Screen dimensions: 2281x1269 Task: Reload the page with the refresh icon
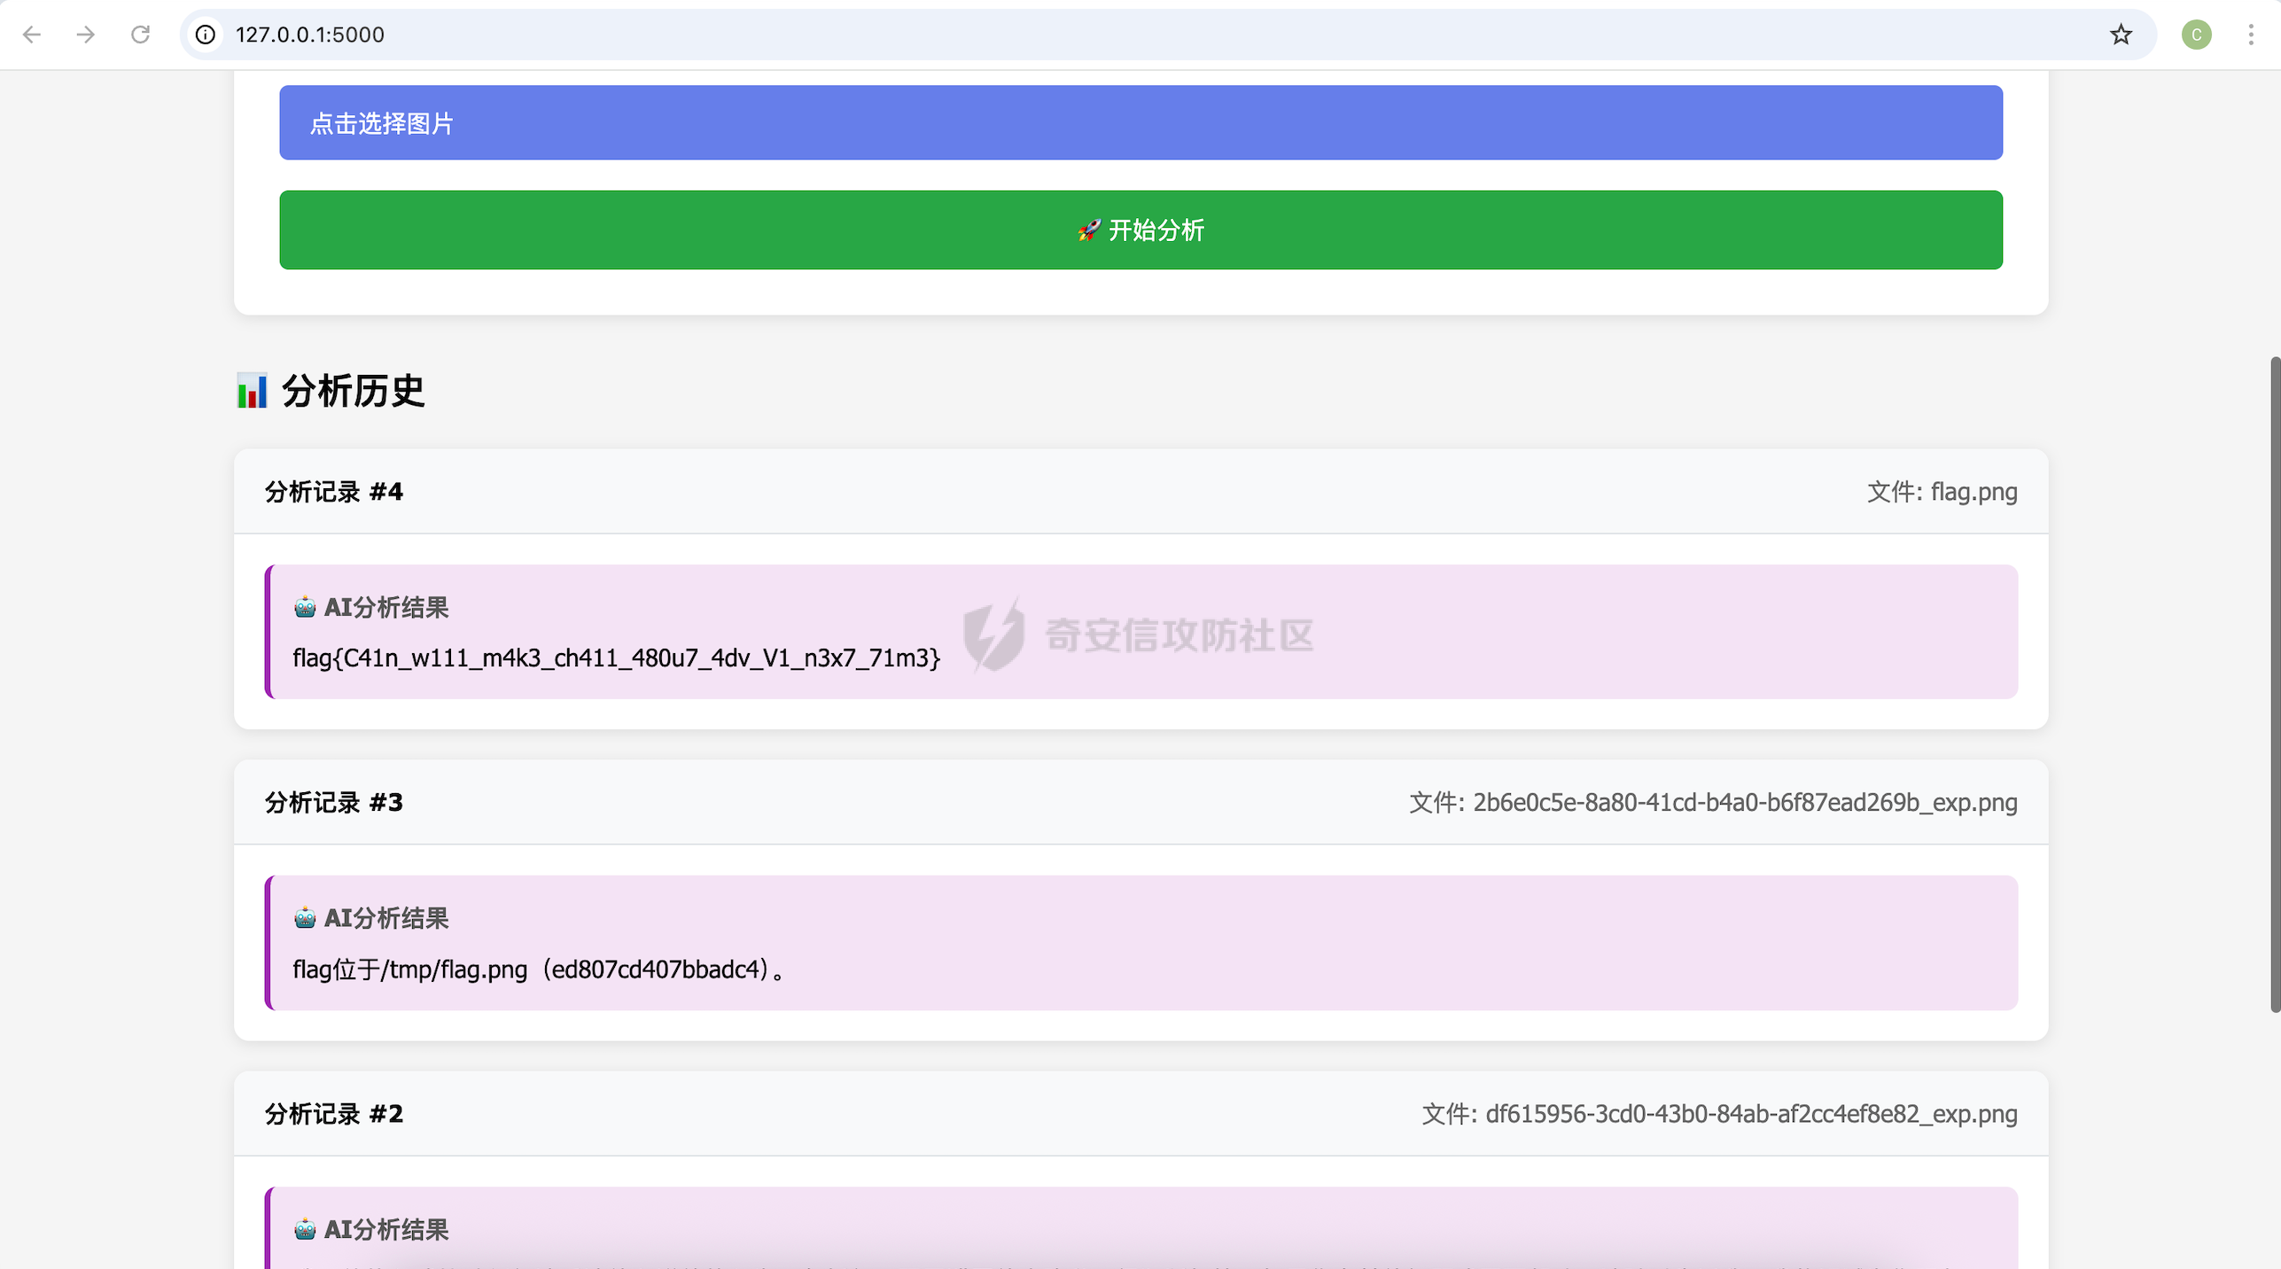(140, 35)
